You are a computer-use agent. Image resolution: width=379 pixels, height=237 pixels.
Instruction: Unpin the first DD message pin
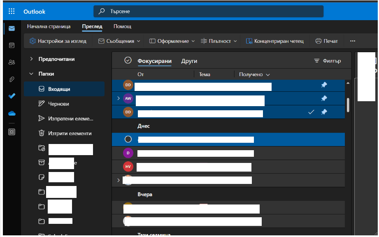324,85
